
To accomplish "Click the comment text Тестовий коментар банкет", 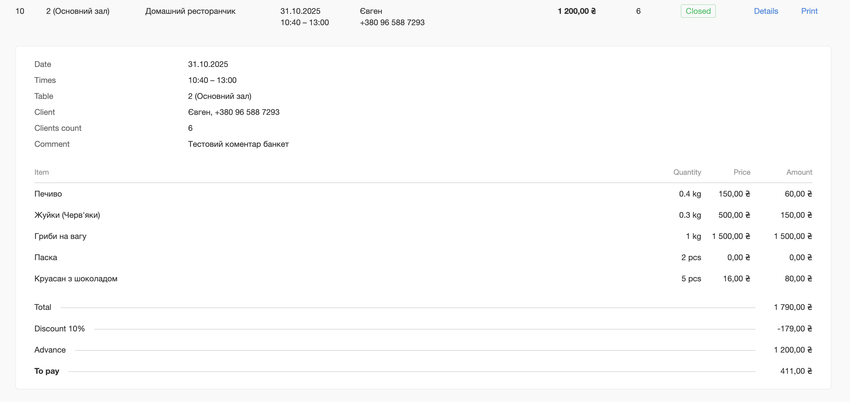I will [238, 144].
